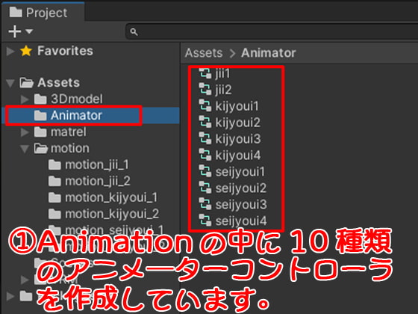418x314 pixels.
Task: Select the jii1 animator controller icon
Action: [205, 73]
